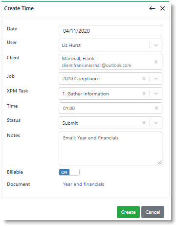The width and height of the screenshot is (177, 226).
Task: Open the Status dropdown chevron
Action: (156, 123)
